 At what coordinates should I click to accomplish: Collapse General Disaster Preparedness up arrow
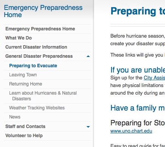[x=88, y=56]
